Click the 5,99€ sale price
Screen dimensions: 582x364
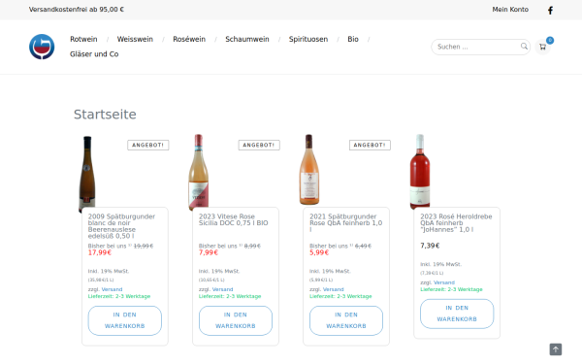pyautogui.click(x=319, y=252)
